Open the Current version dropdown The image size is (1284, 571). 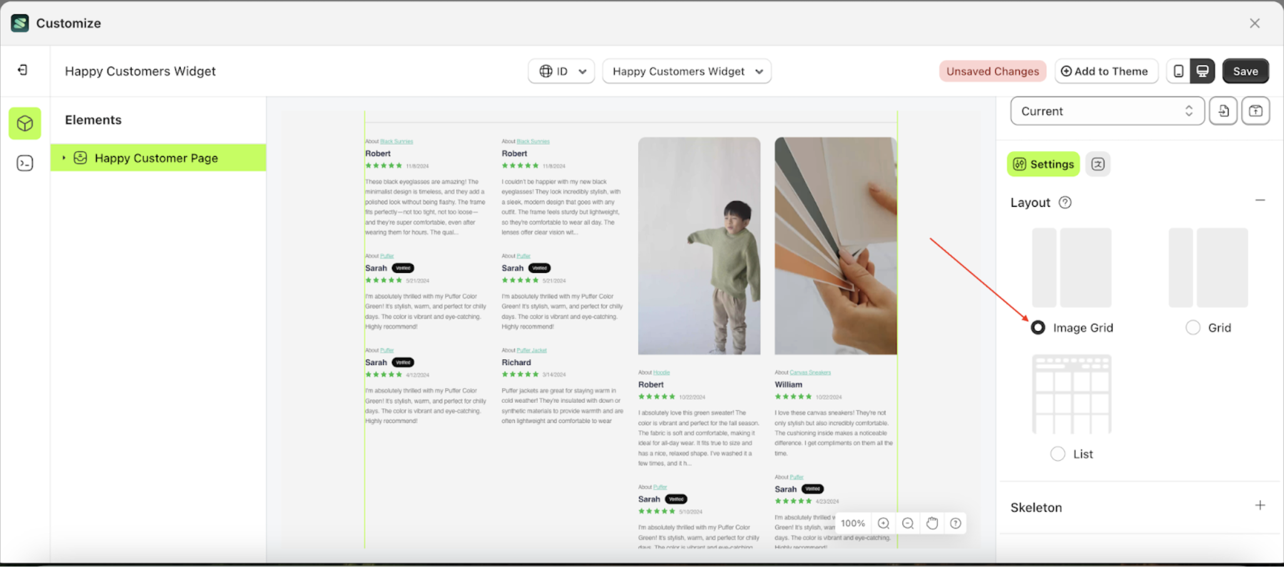(1107, 111)
